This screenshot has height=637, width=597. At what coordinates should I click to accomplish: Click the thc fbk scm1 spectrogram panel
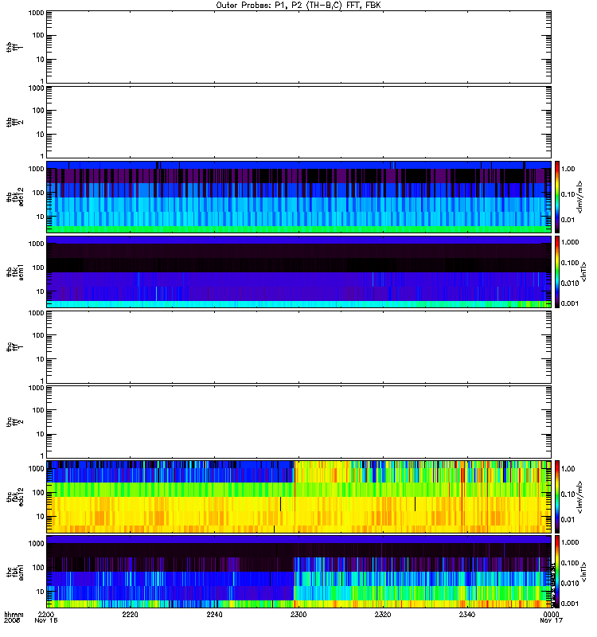(298, 572)
